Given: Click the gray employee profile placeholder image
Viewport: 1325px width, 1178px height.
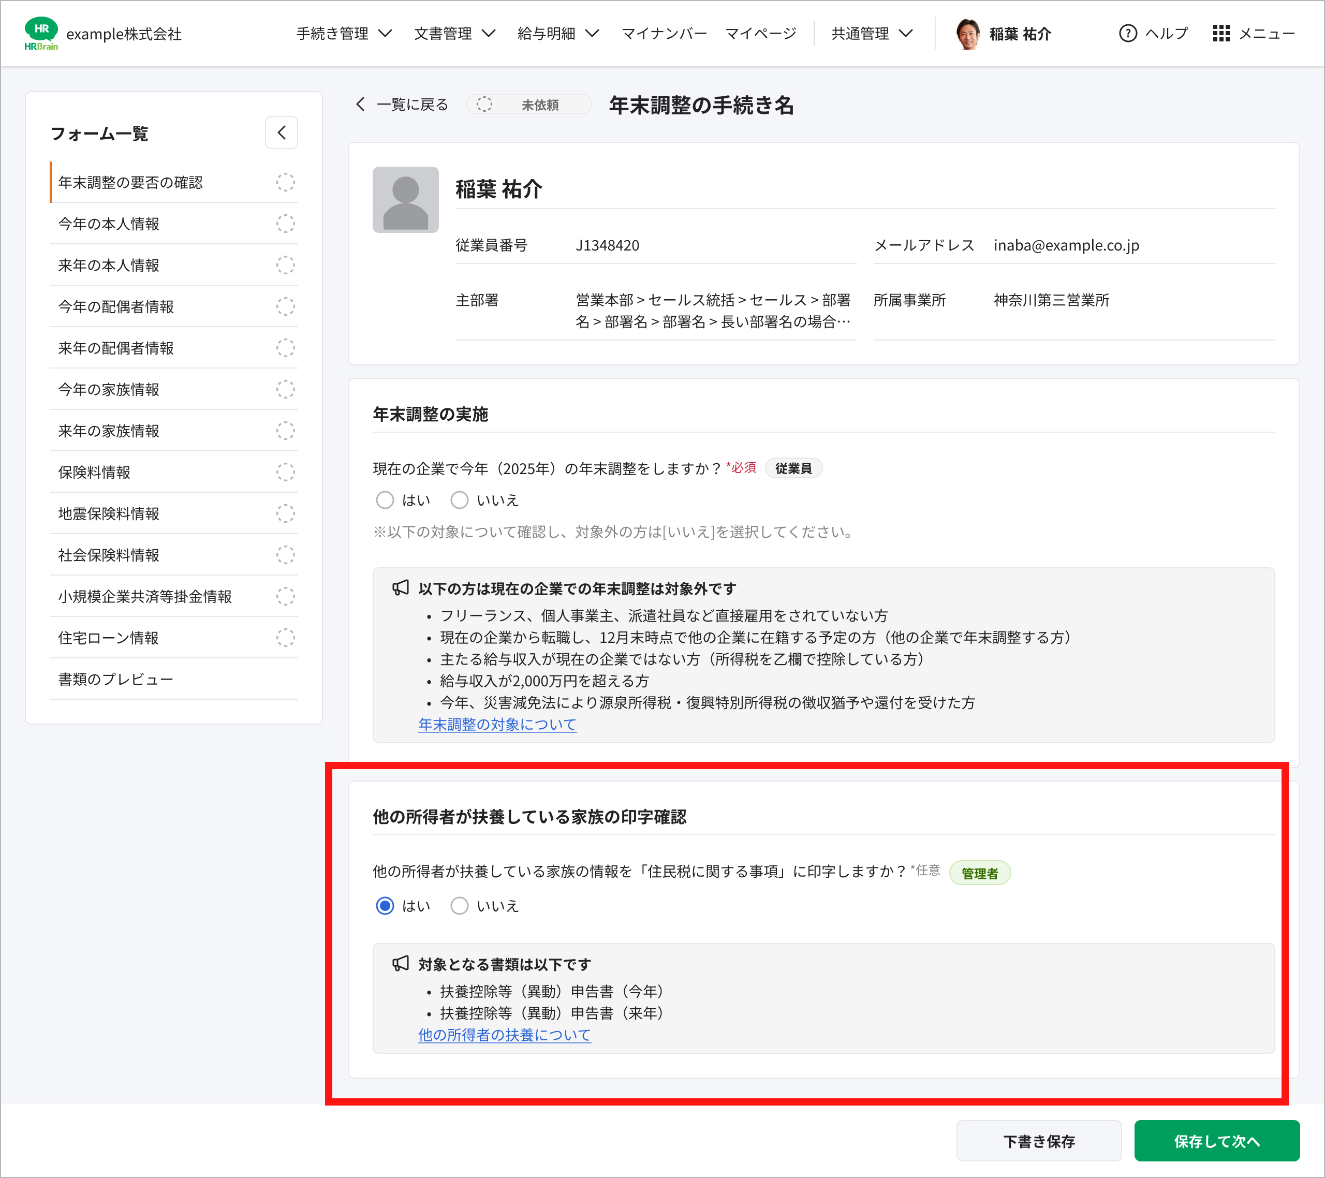Looking at the screenshot, I should [x=405, y=200].
